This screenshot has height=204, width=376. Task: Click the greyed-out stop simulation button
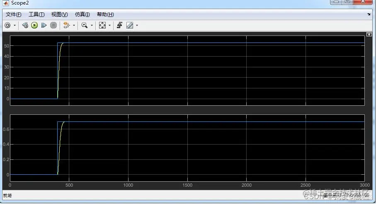(x=53, y=25)
